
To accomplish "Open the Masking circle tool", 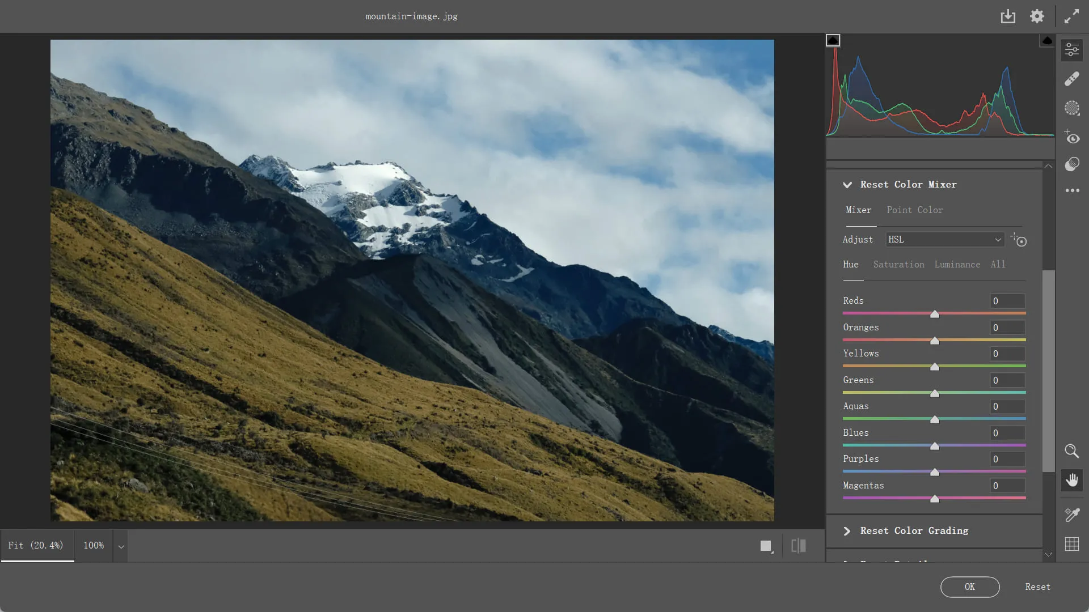I will [x=1071, y=108].
